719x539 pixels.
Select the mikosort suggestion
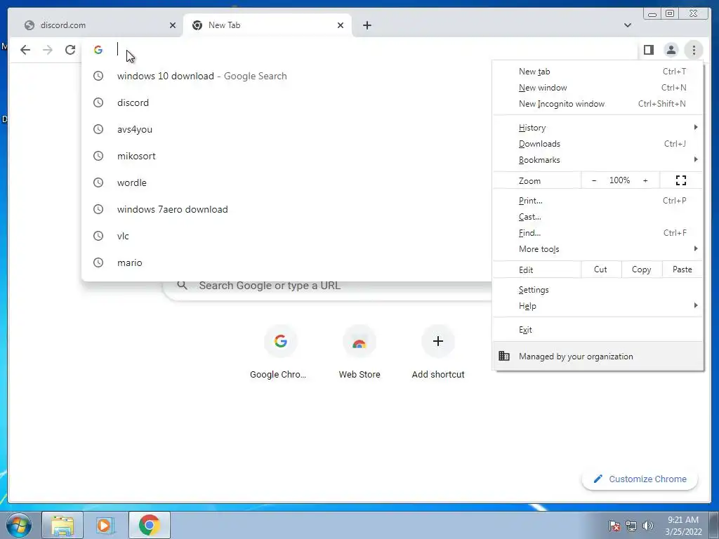tap(286, 156)
